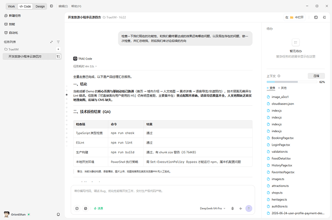
Task: Open the 2026-06-24-user-profile-payment file
Action: pos(295,213)
